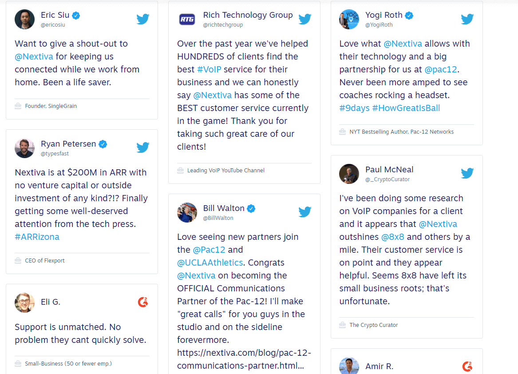Viewport: 518px width, 374px height.
Task: Click the G2 logo on Amir R.'s review
Action: coord(467,366)
